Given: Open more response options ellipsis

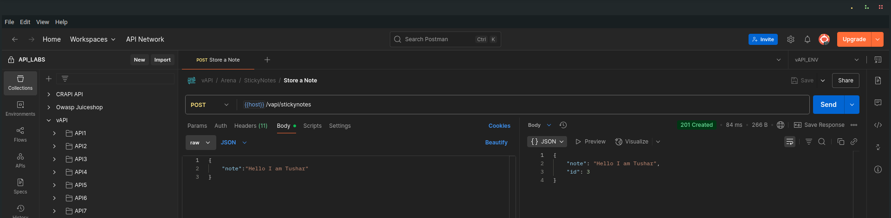Looking at the screenshot, I should pos(854,125).
